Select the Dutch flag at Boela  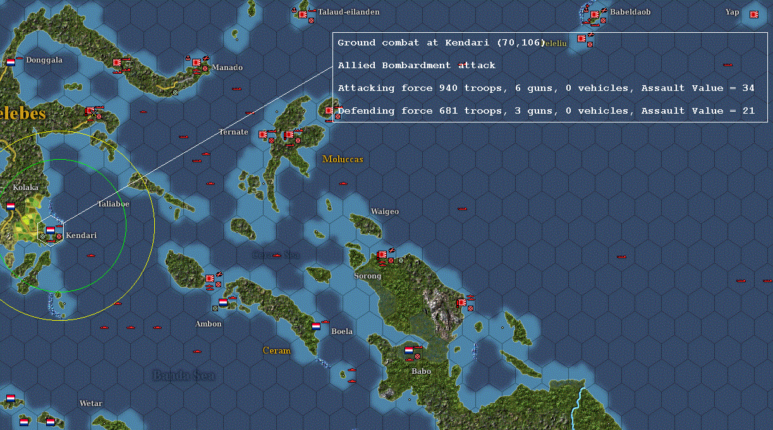316,326
